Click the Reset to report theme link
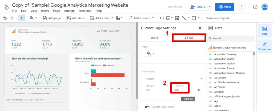273x111 pixels. click(x=163, y=107)
